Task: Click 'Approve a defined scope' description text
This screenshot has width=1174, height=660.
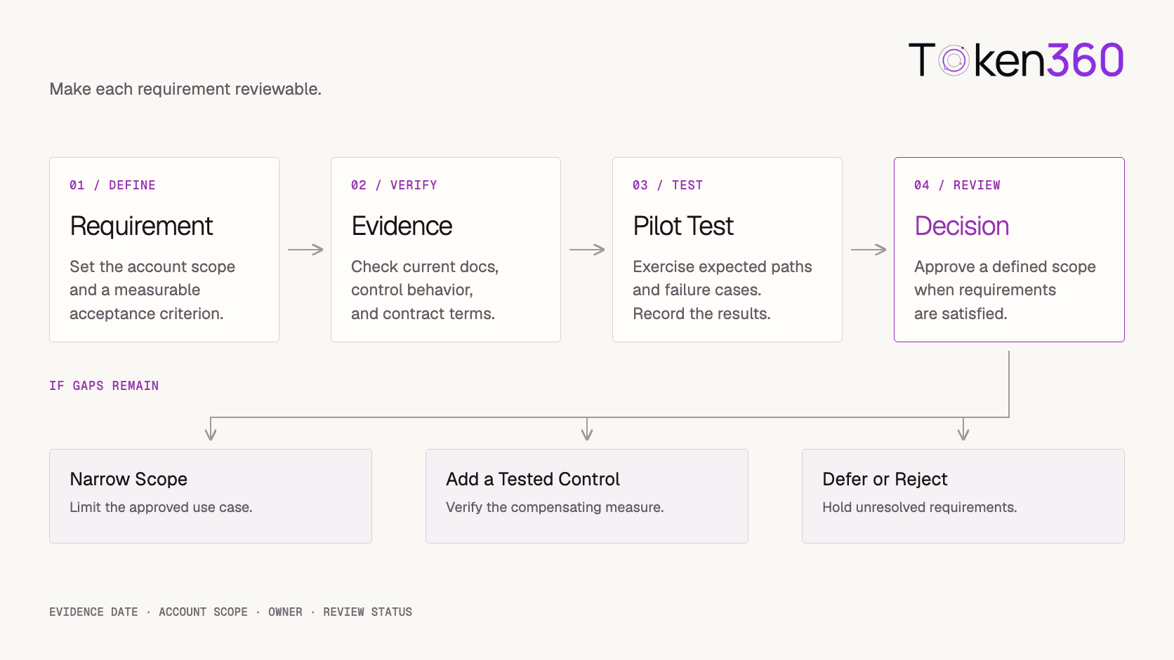Action: 1005,267
